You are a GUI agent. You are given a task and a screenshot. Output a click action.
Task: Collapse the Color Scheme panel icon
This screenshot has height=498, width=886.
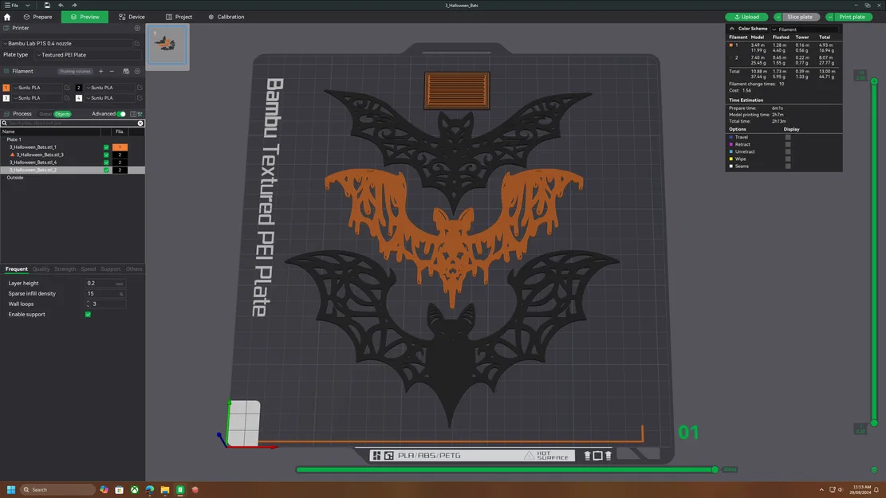(732, 29)
